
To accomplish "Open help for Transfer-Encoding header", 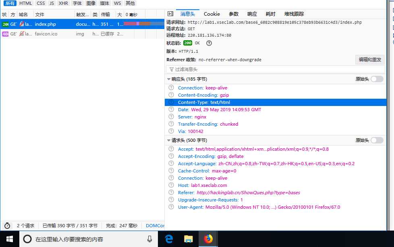I will (x=171, y=124).
